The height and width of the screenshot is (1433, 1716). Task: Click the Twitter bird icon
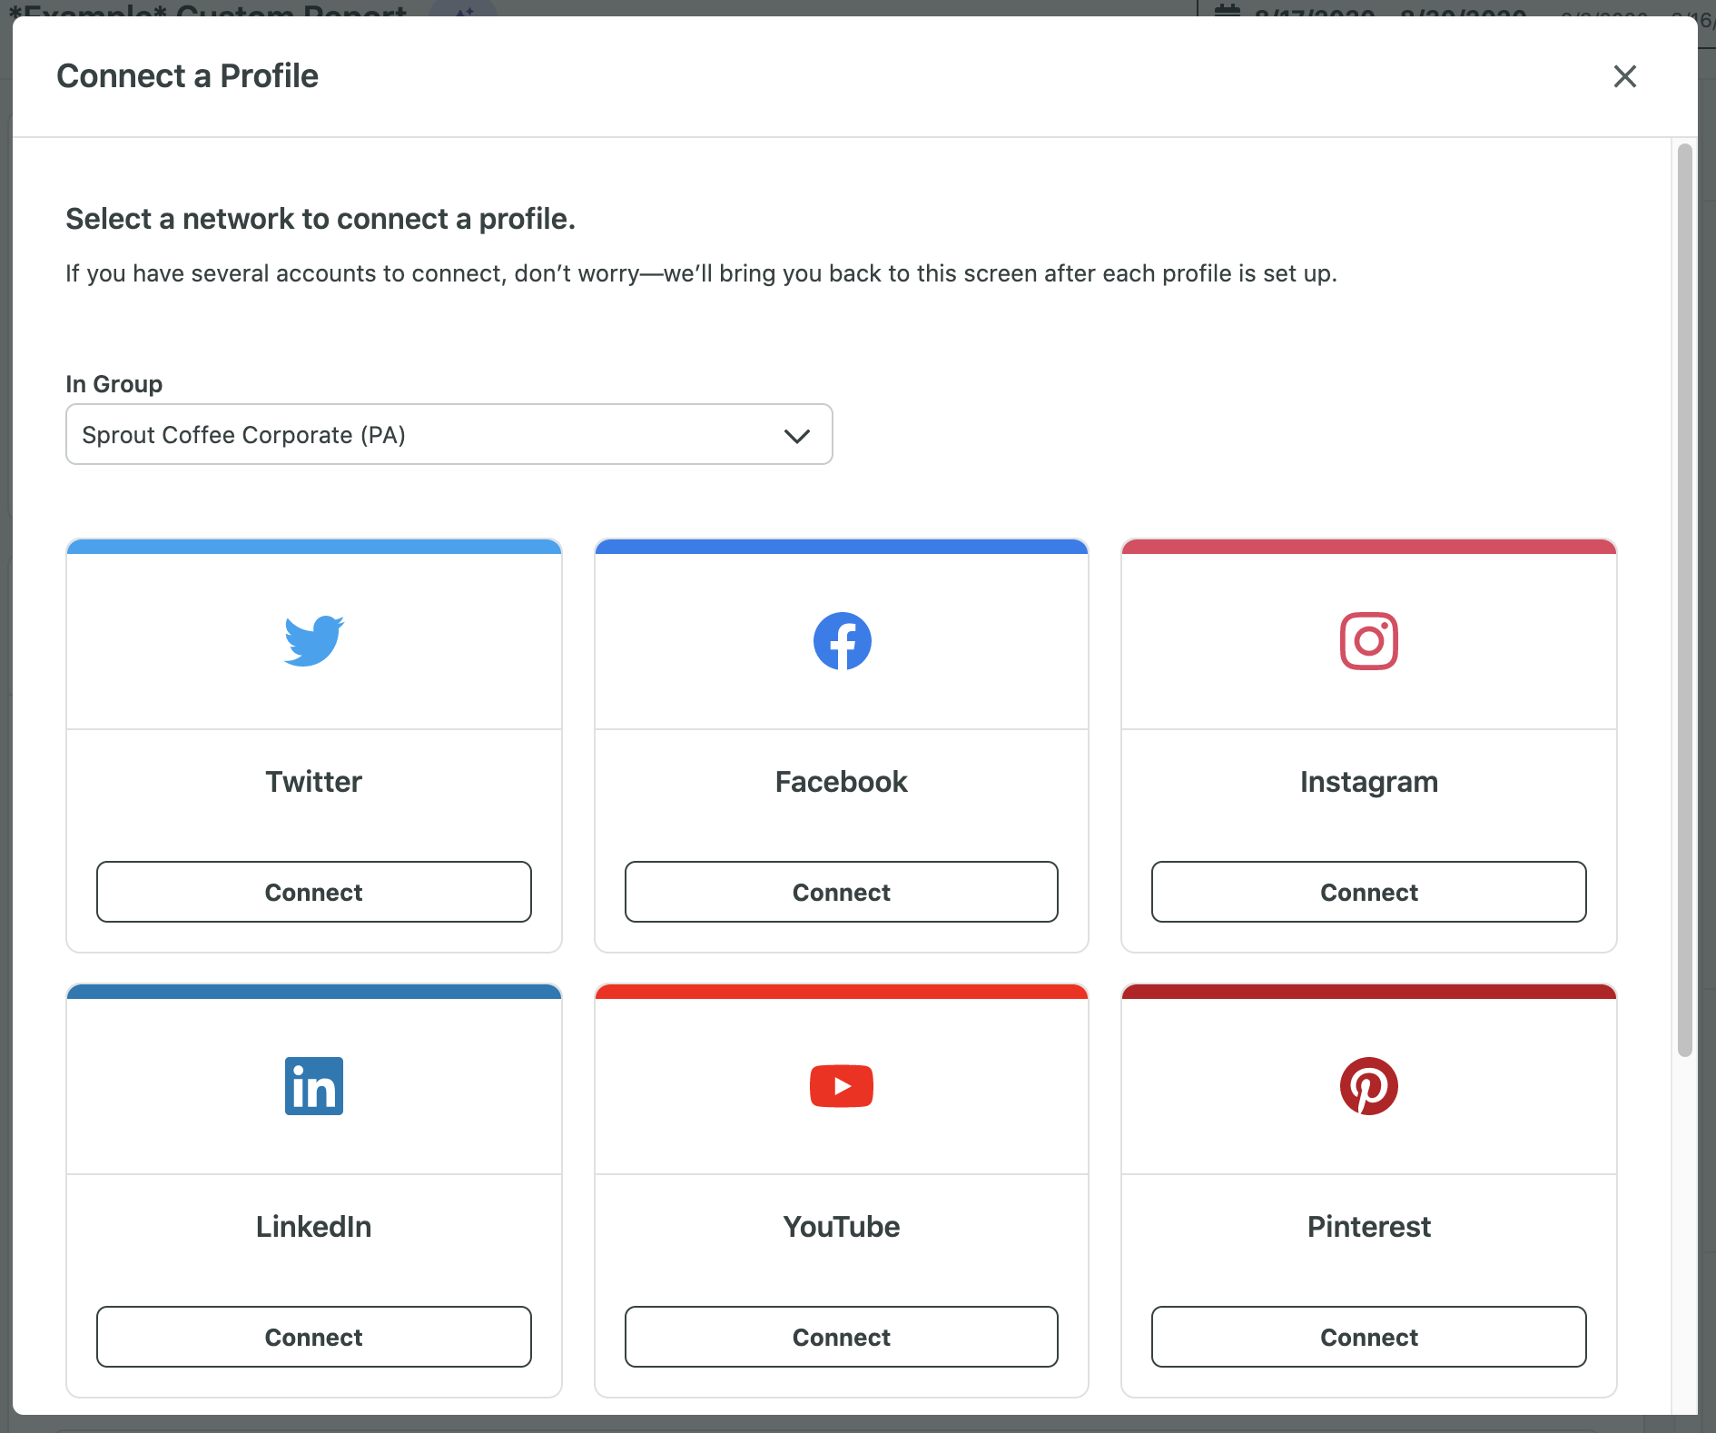click(314, 641)
